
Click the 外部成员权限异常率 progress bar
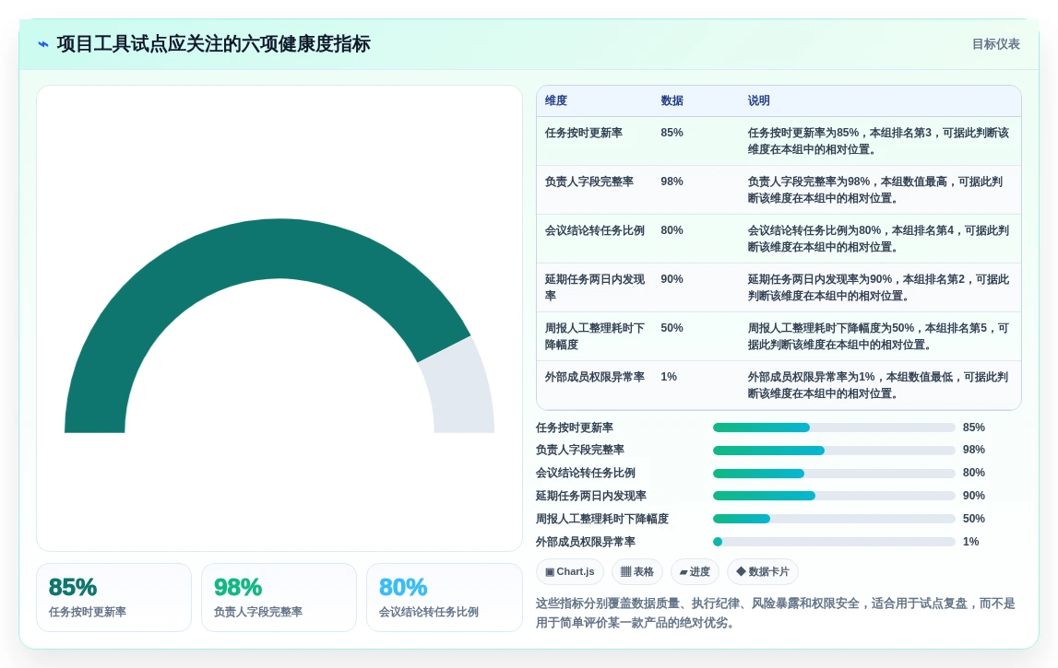pos(834,541)
